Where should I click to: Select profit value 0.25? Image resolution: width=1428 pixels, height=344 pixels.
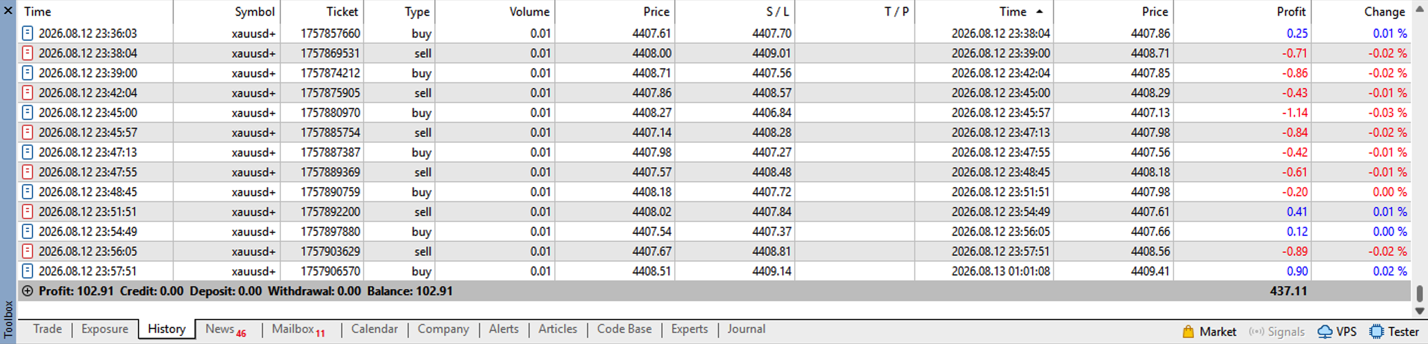1297,33
